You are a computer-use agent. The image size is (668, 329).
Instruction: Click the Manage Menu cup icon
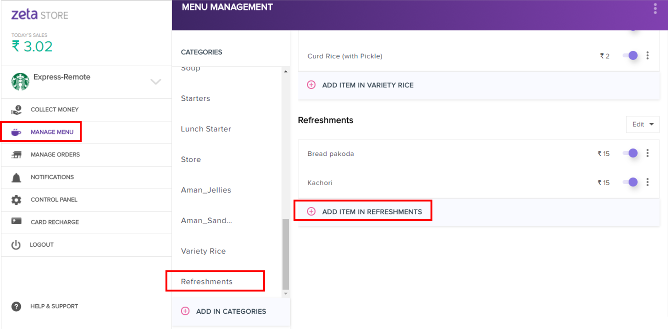pos(16,132)
